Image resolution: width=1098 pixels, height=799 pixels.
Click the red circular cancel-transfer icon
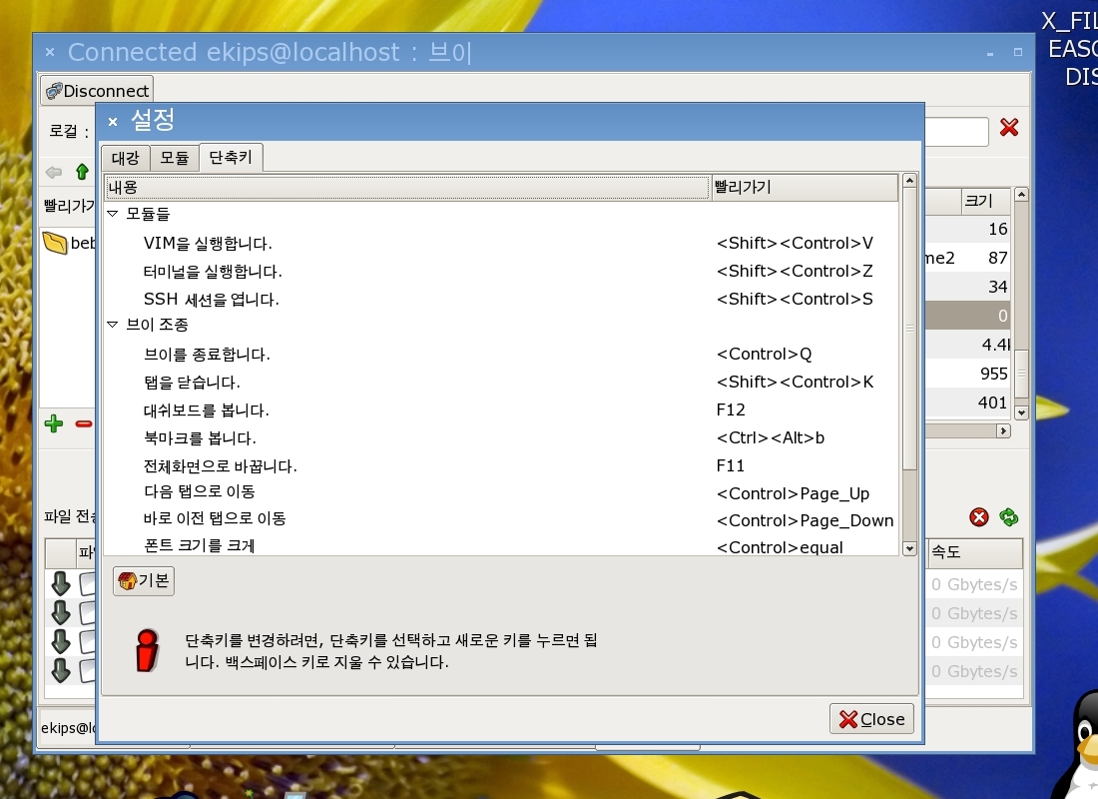tap(979, 516)
